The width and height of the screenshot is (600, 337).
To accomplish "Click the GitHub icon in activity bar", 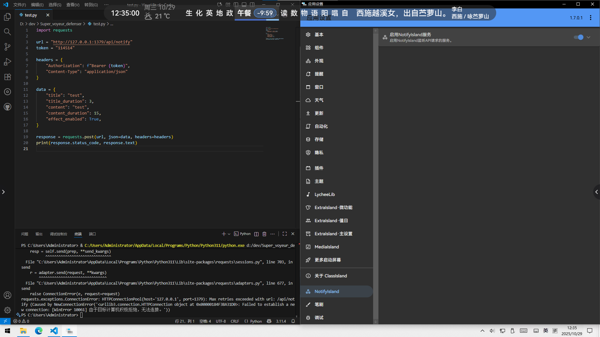I will pyautogui.click(x=7, y=107).
